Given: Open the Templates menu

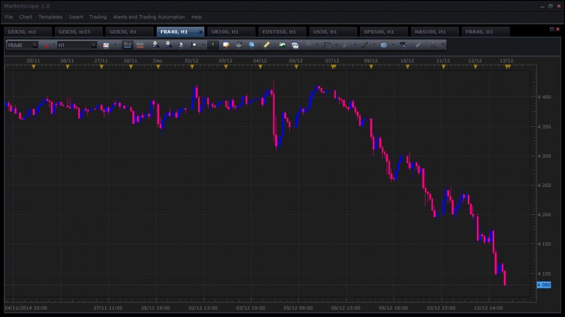Looking at the screenshot, I should (50, 17).
